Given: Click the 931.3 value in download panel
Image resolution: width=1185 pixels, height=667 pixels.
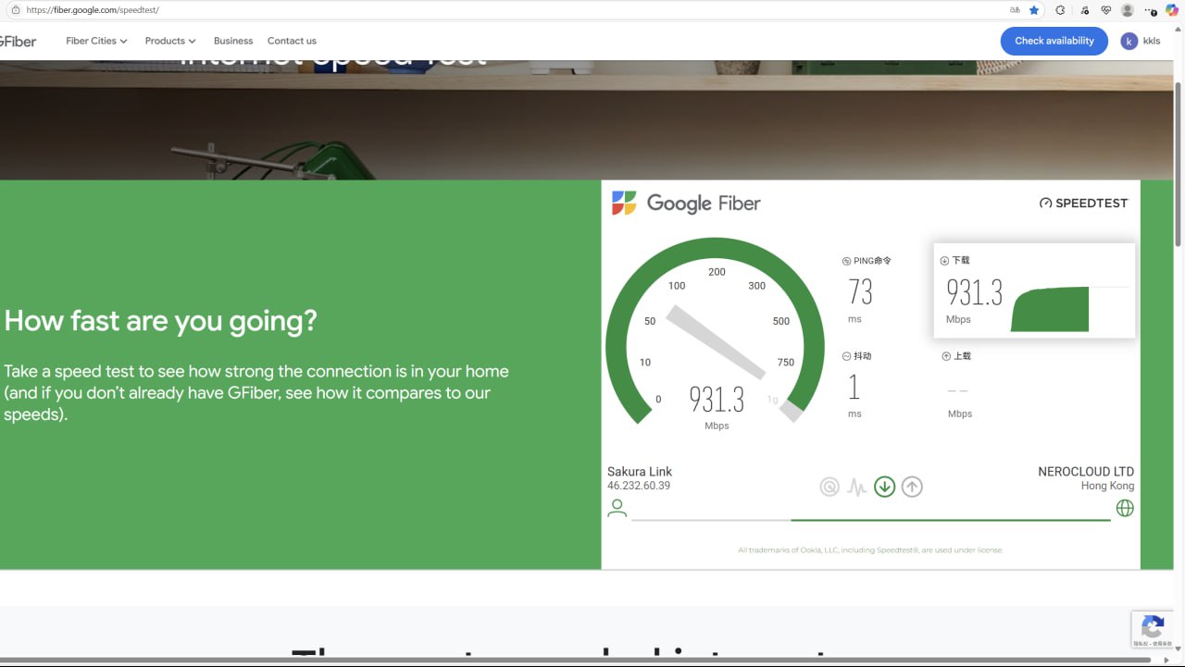Looking at the screenshot, I should pyautogui.click(x=974, y=292).
